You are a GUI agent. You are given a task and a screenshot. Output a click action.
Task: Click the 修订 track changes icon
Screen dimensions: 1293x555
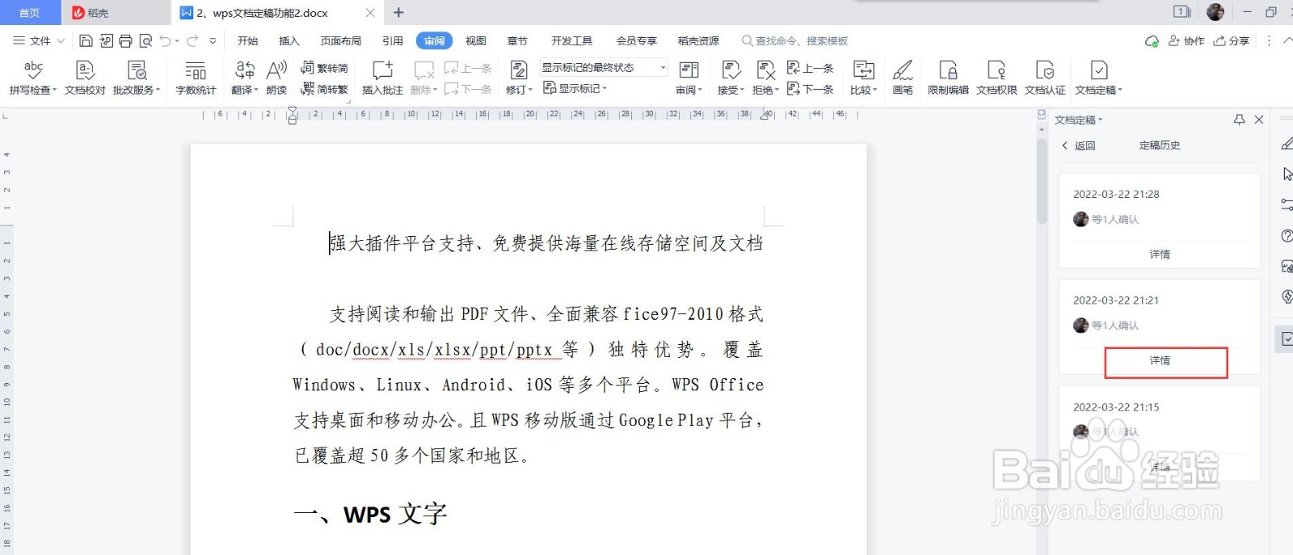[519, 70]
